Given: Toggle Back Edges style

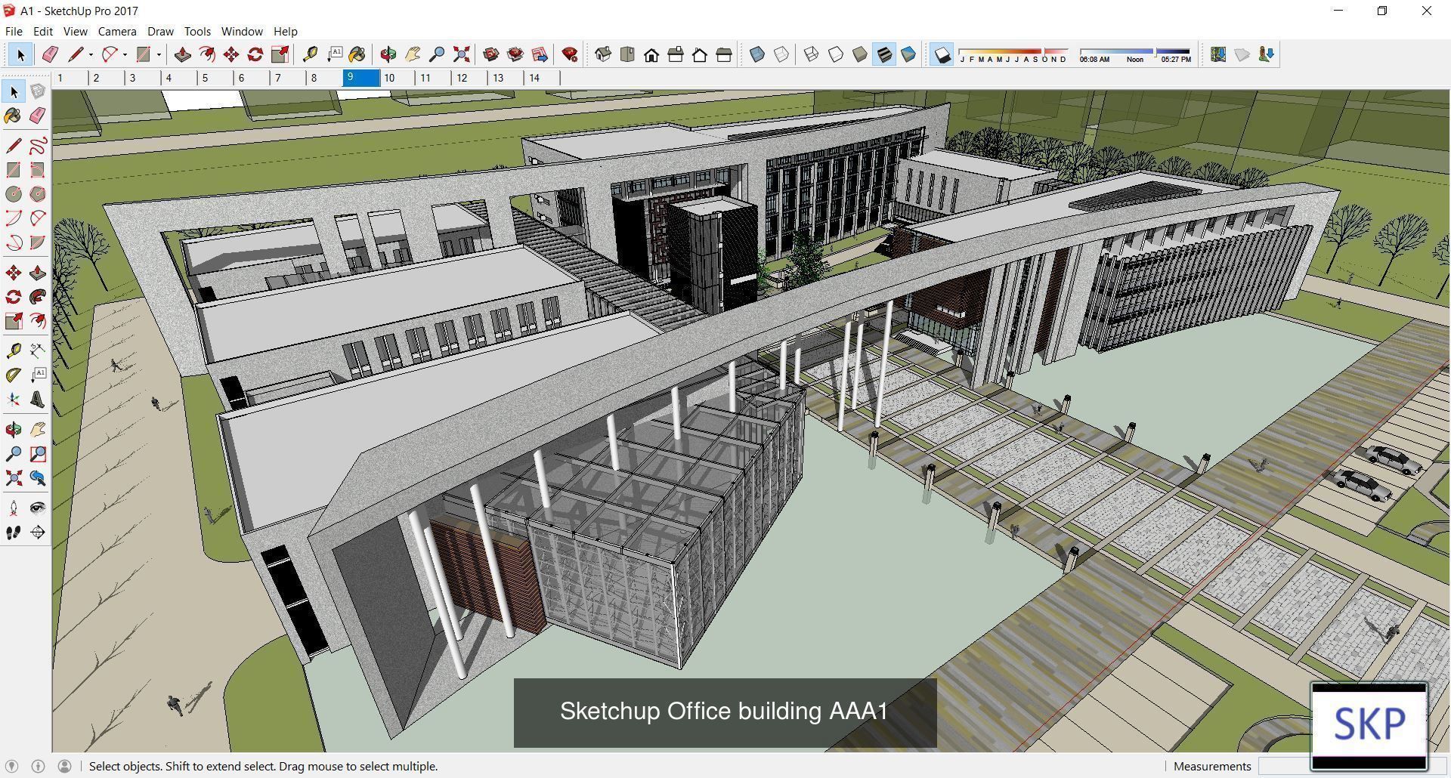Looking at the screenshot, I should [781, 54].
